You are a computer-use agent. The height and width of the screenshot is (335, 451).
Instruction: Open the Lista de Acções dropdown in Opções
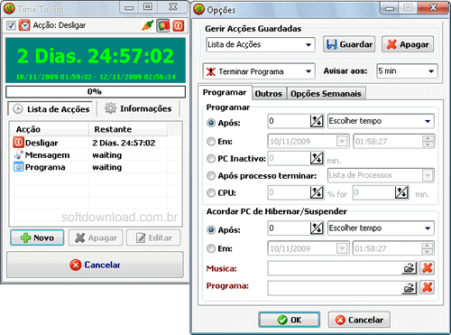pos(261,44)
